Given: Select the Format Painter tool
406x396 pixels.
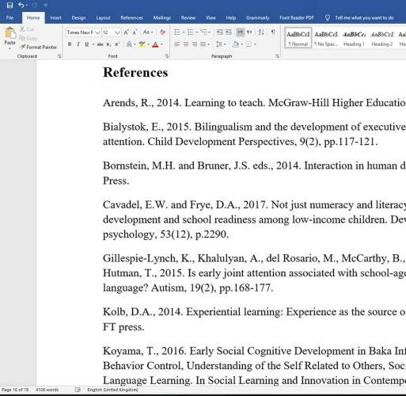Looking at the screenshot, I should tap(39, 47).
